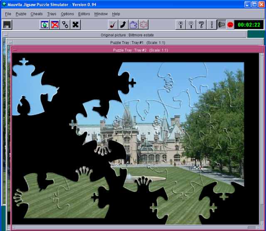Click the Puzzle Tray #1 title bar
Screen dimensions: 266x231
pos(133,42)
